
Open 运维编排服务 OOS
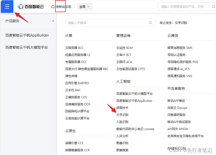click(x=78, y=104)
